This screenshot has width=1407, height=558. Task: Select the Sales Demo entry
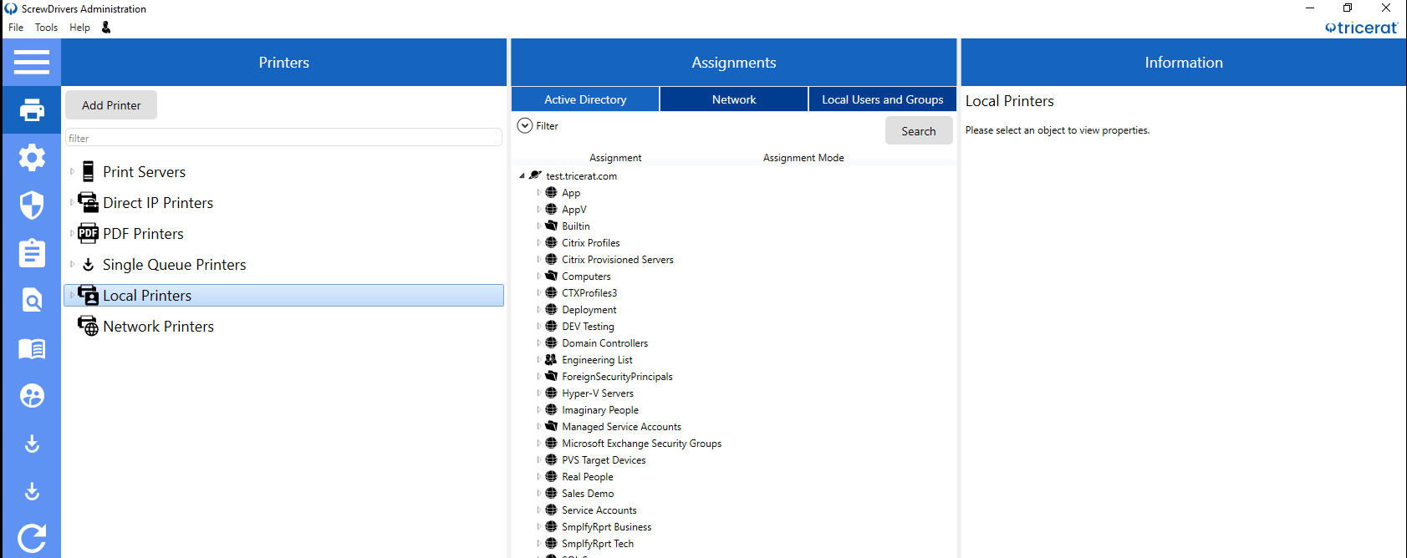(588, 493)
